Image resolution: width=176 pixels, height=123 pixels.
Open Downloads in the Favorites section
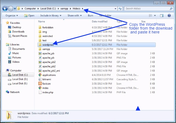click(18, 32)
